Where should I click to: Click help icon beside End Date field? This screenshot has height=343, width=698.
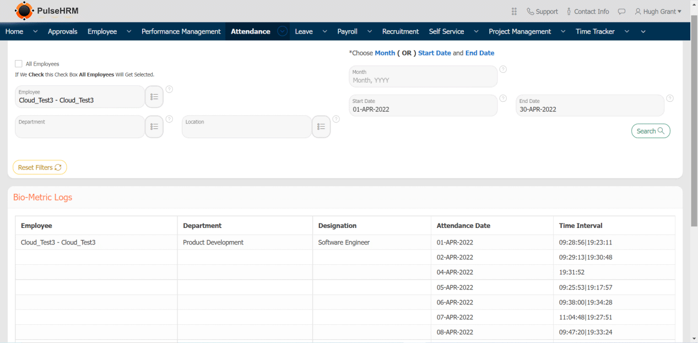tap(670, 99)
